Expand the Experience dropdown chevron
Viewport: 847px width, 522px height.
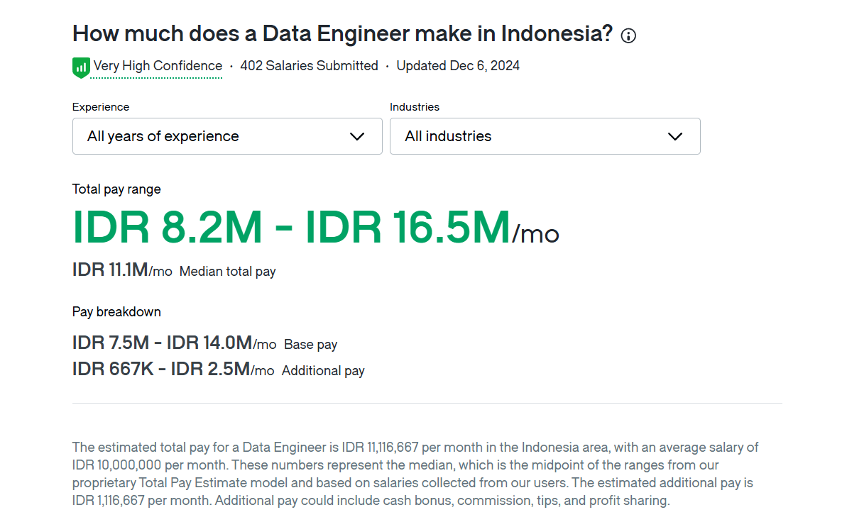(x=357, y=135)
